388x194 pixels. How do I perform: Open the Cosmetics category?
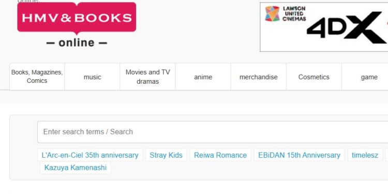[314, 77]
